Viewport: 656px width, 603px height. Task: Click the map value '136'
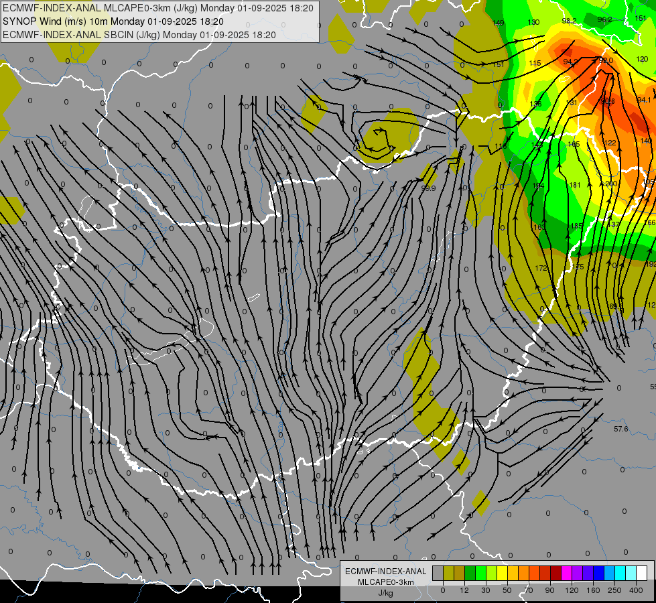[535, 104]
